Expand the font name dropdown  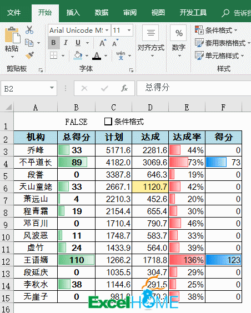click(107, 31)
